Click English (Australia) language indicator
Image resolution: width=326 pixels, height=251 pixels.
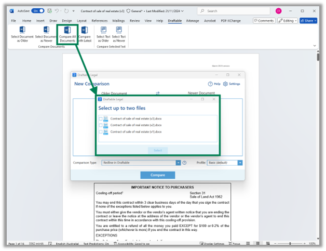coord(67,244)
